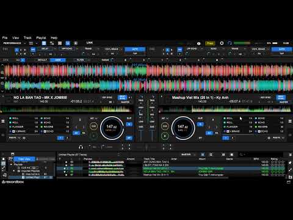Open deck 1 pad settings gear
This screenshot has width=293, height=220.
coord(24,138)
